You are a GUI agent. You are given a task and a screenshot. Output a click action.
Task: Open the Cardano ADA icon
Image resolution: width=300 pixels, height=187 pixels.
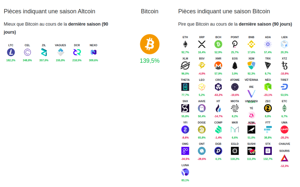click(x=268, y=44)
